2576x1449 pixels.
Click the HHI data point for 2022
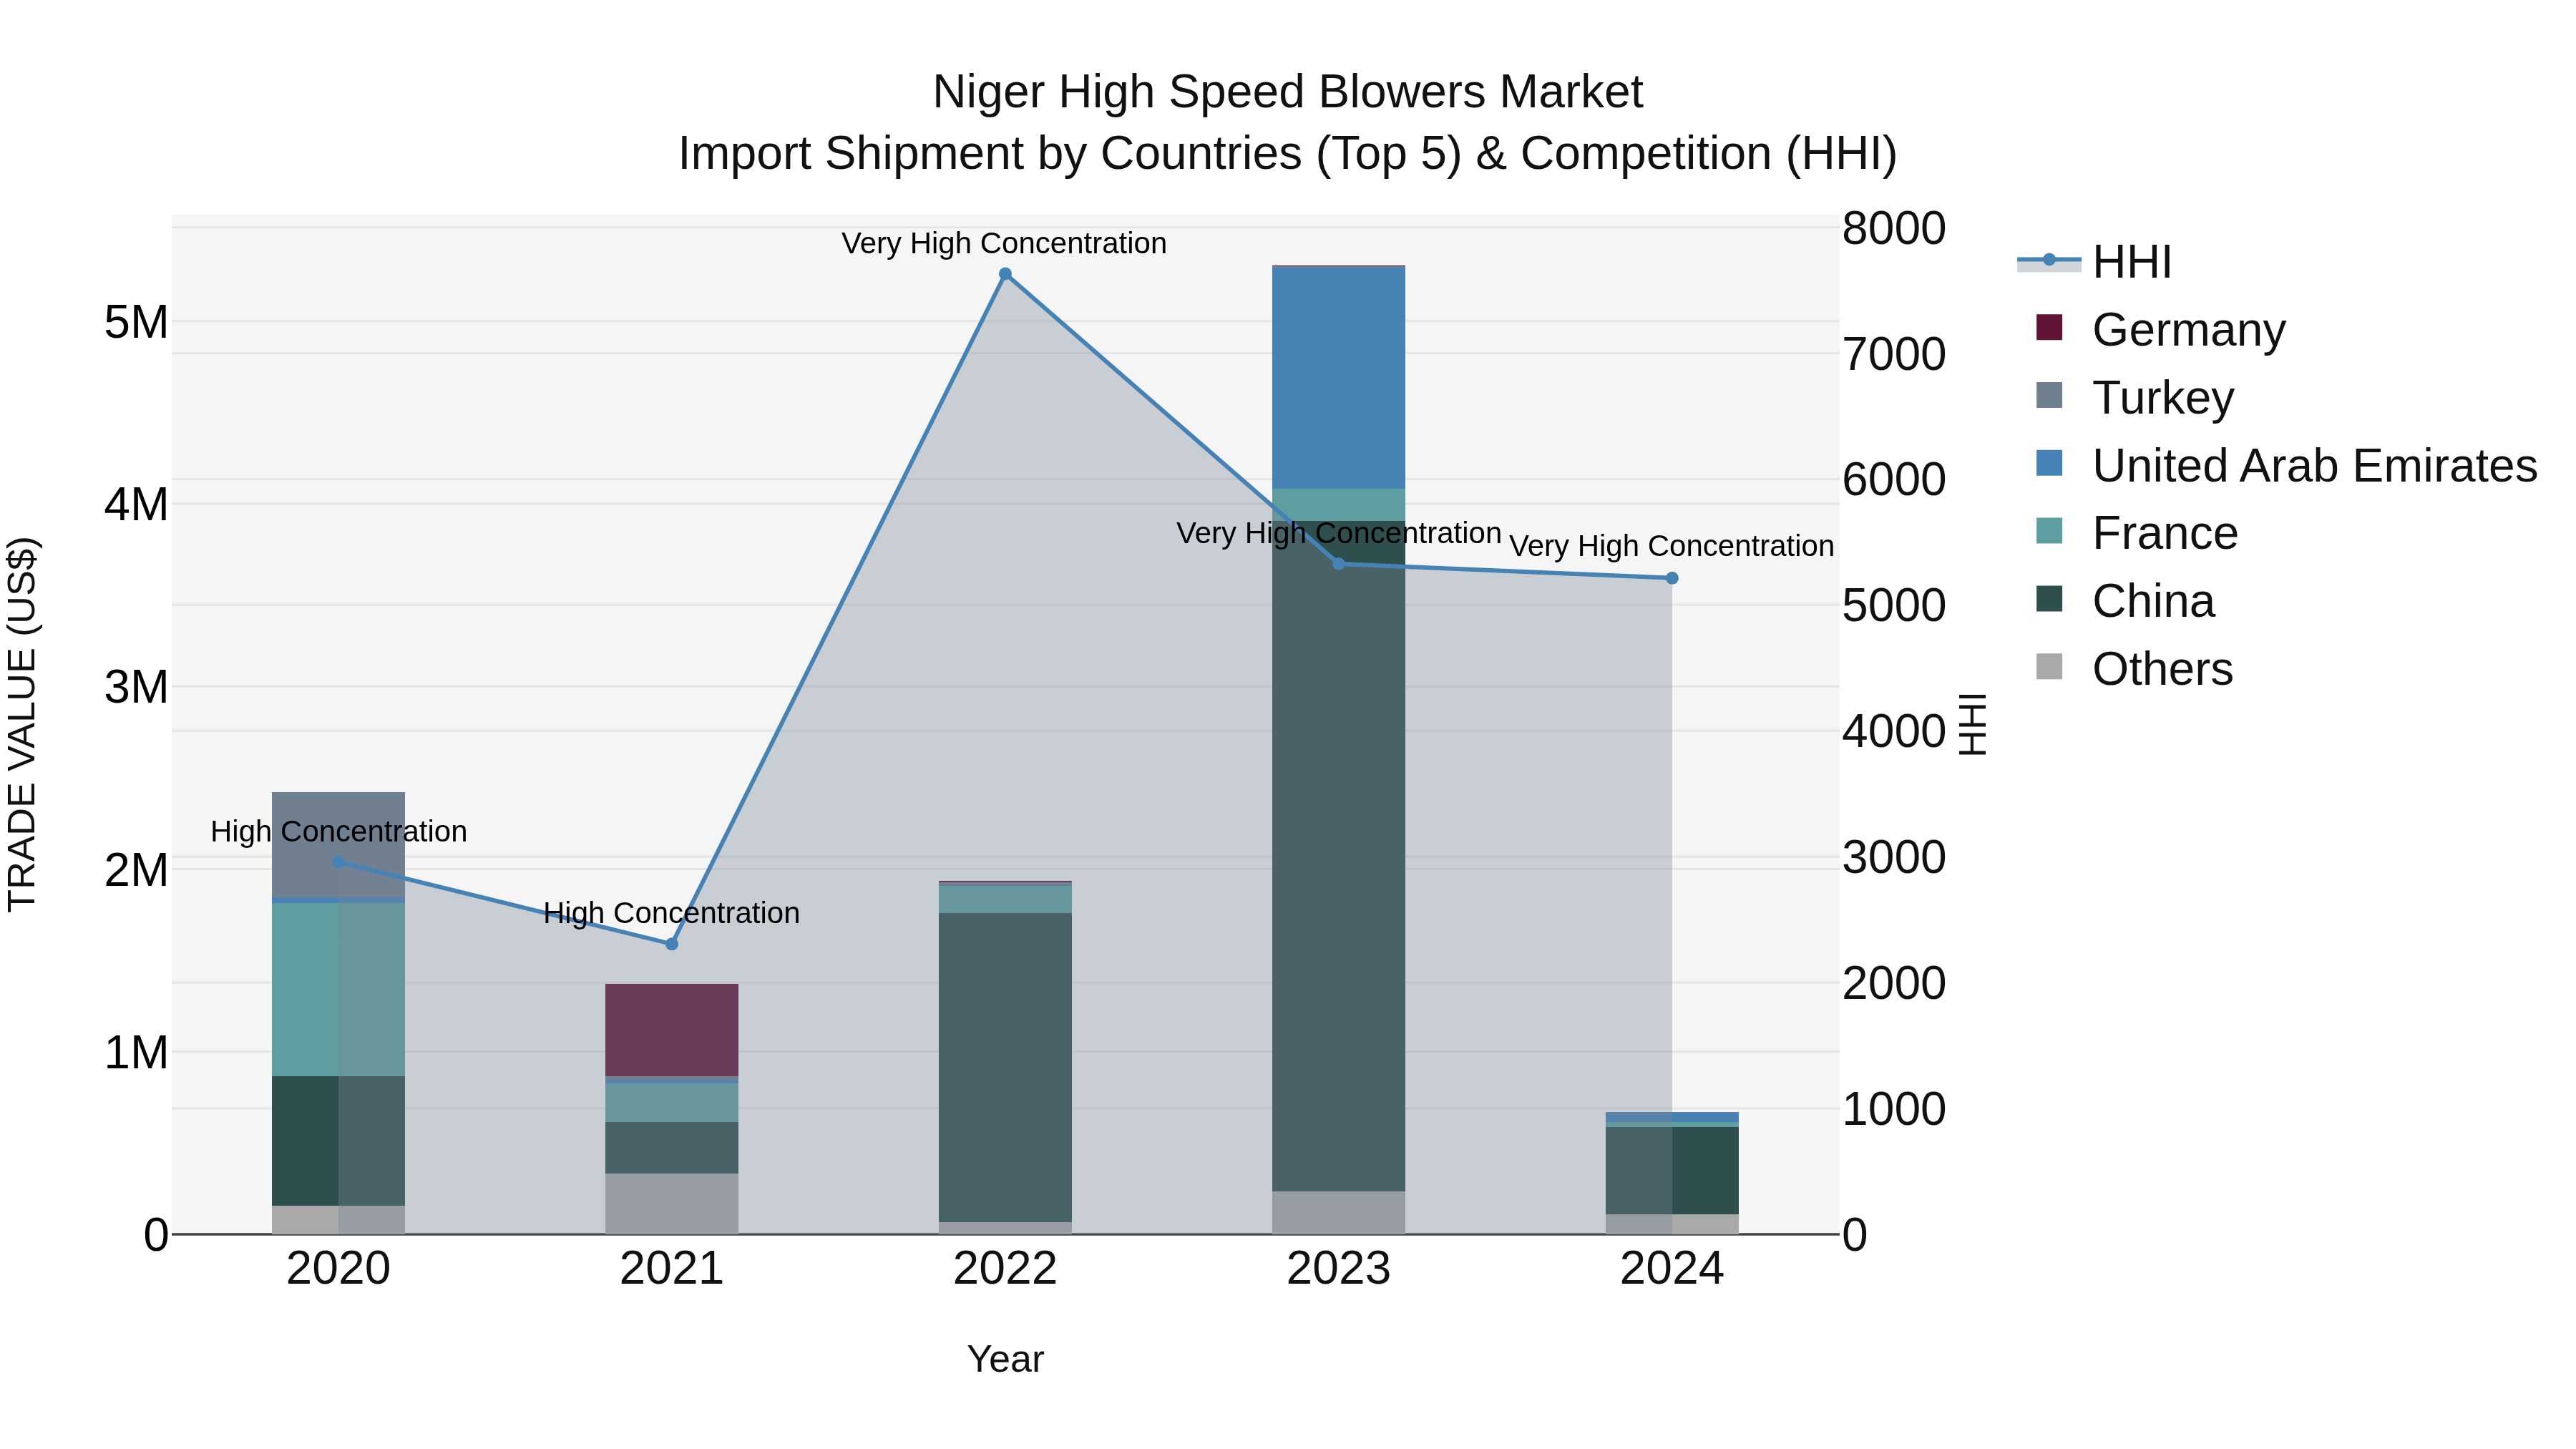(x=1005, y=274)
